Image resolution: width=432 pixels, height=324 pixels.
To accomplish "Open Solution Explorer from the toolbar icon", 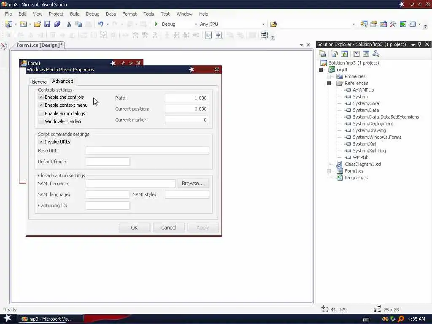I will click(364, 24).
